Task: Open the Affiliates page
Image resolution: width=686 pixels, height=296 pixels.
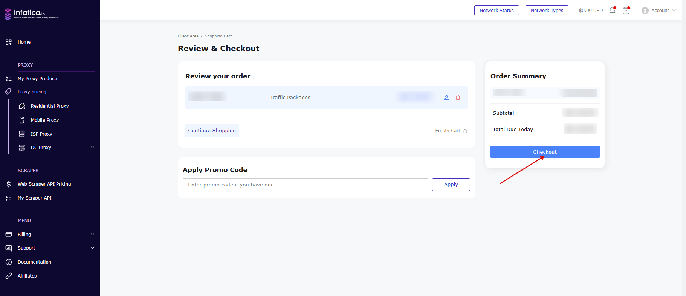Action: coord(27,276)
